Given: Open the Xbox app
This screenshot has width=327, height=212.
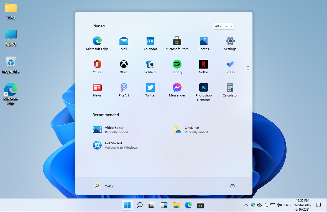Looking at the screenshot, I should tap(124, 67).
